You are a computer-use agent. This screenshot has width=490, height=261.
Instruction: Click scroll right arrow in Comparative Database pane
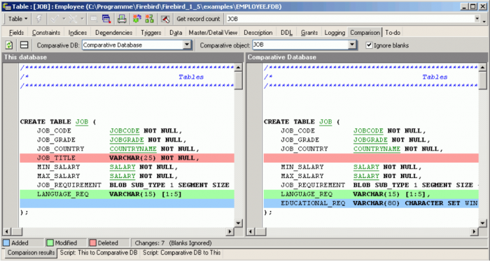point(475,232)
